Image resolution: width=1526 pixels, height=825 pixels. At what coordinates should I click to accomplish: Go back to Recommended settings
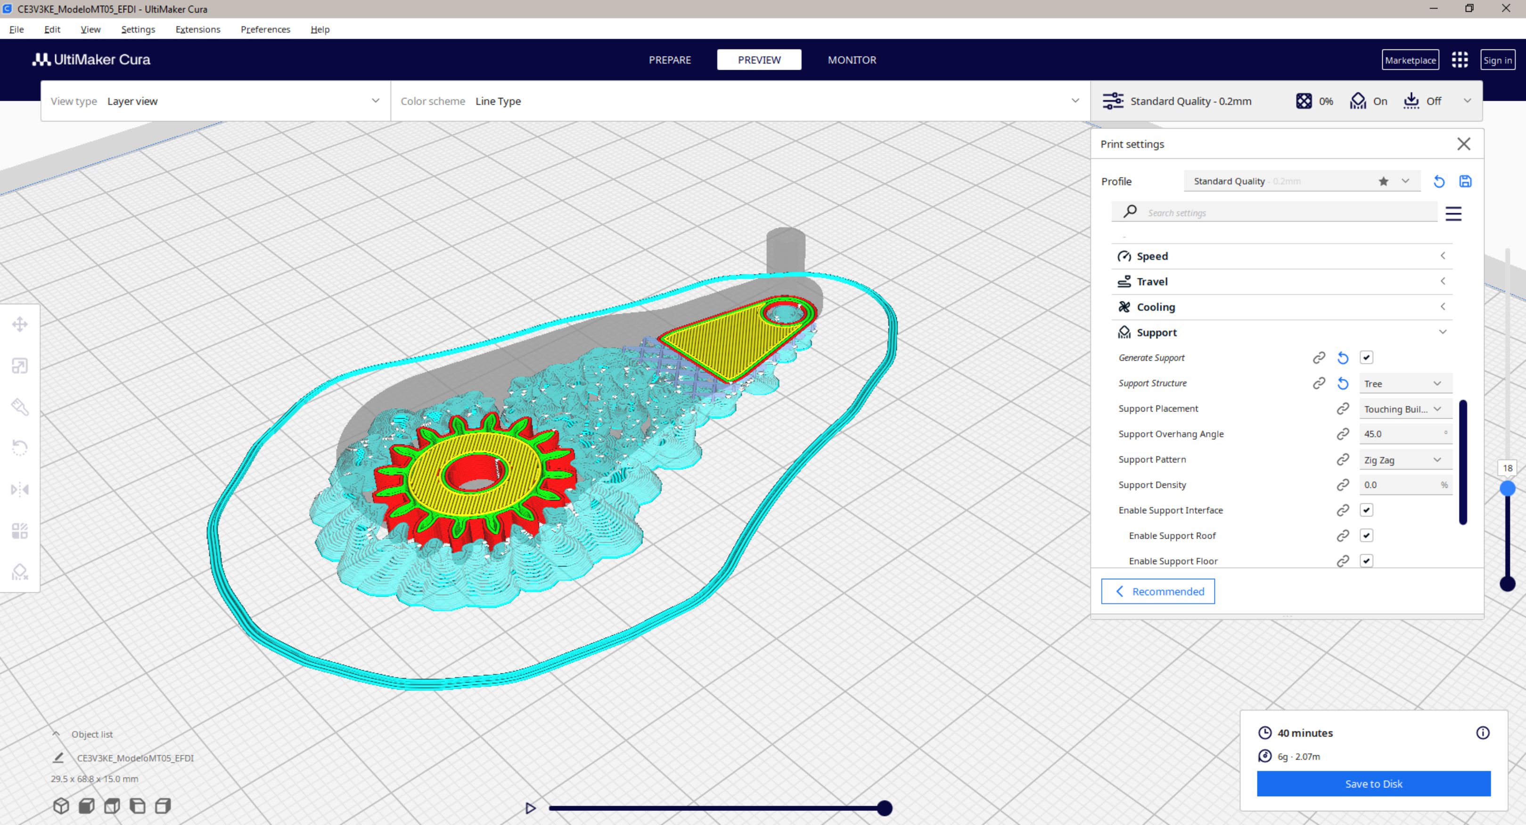tap(1157, 591)
